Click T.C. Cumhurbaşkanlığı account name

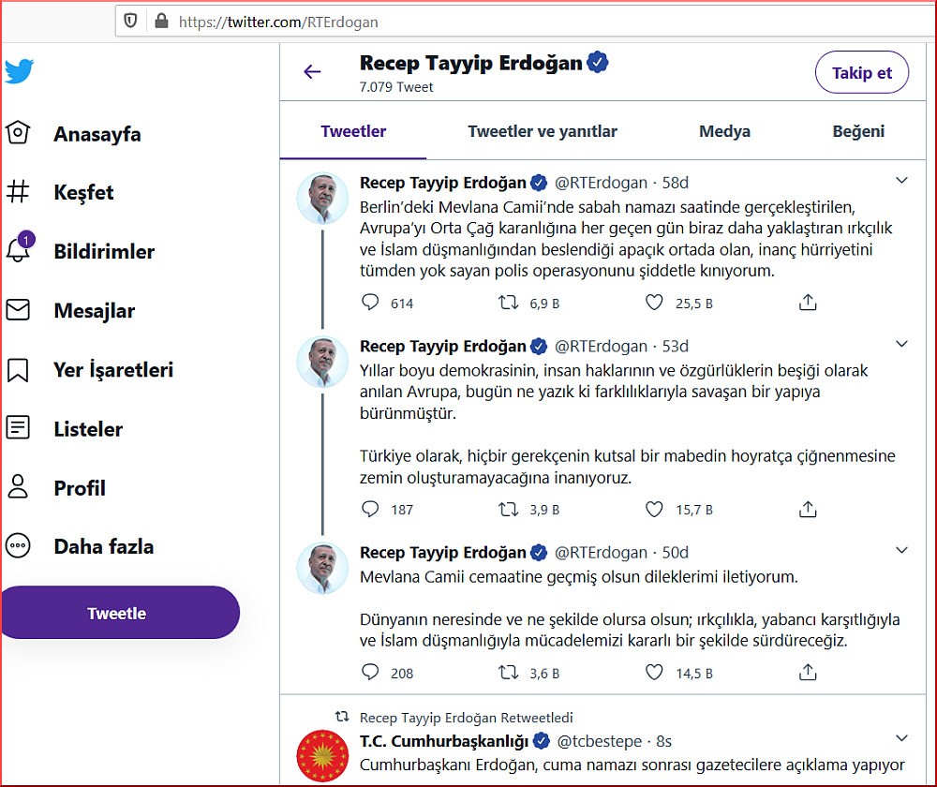(444, 741)
